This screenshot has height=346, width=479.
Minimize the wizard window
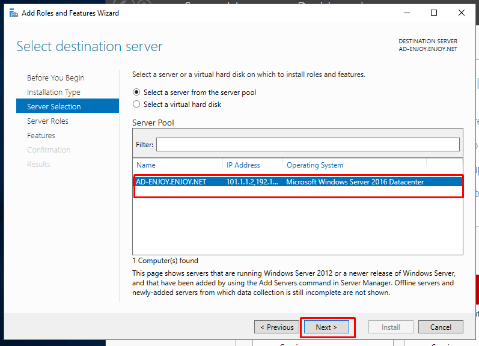click(407, 13)
